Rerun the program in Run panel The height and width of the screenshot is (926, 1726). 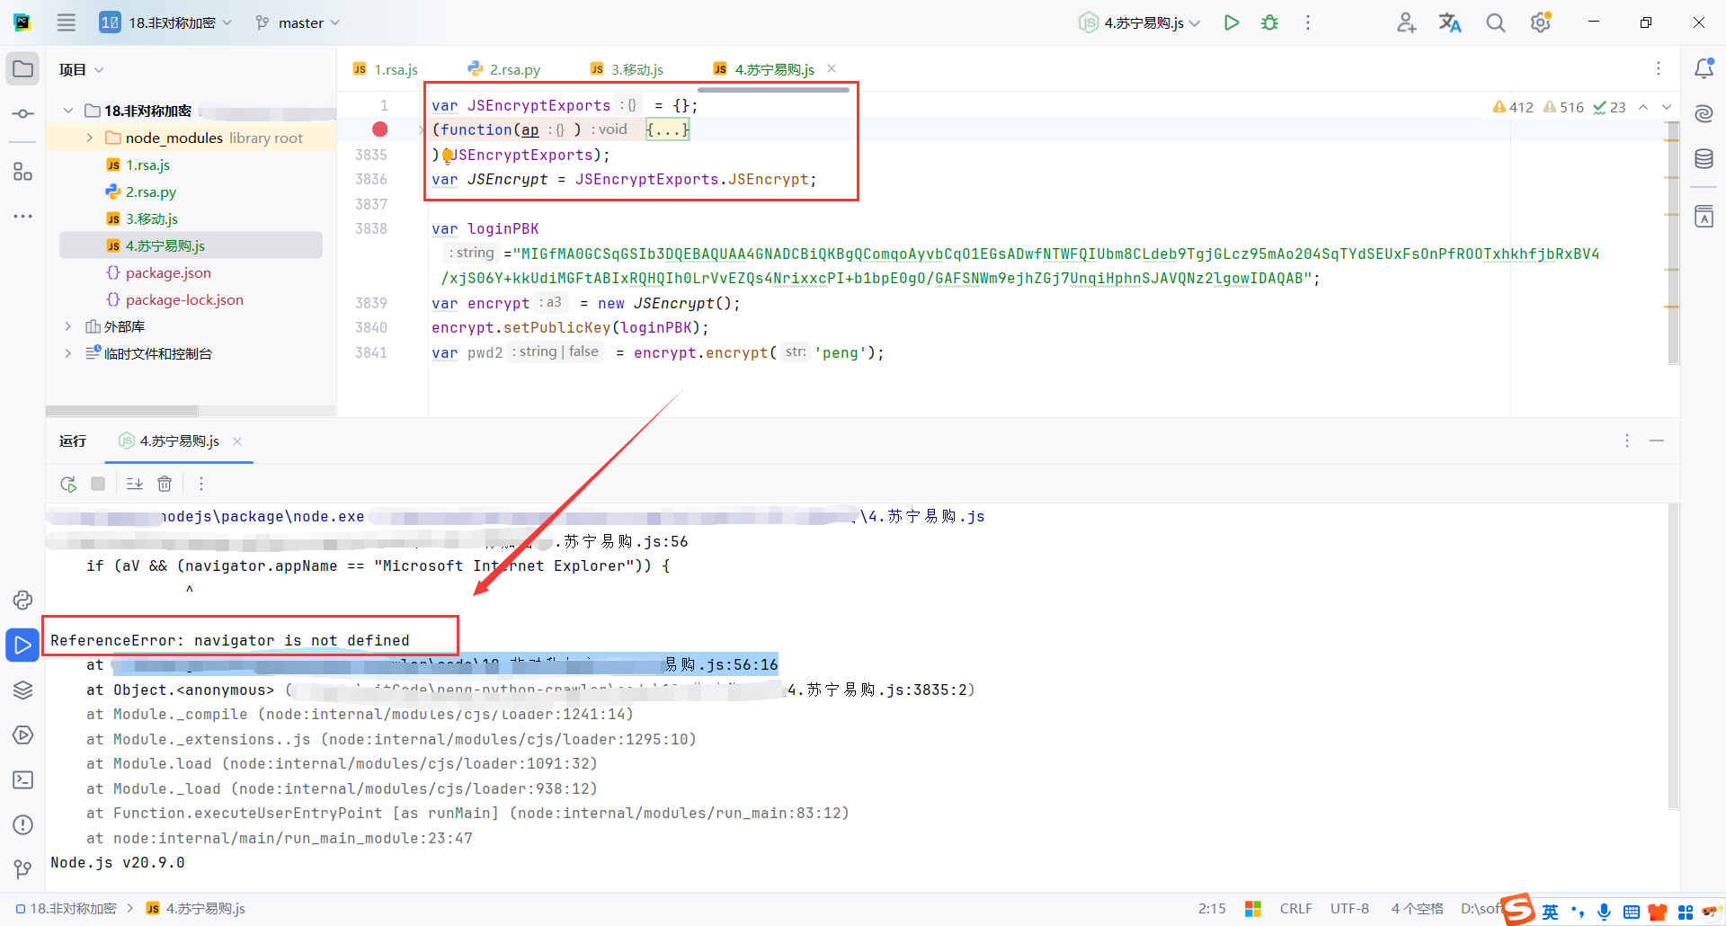(68, 484)
